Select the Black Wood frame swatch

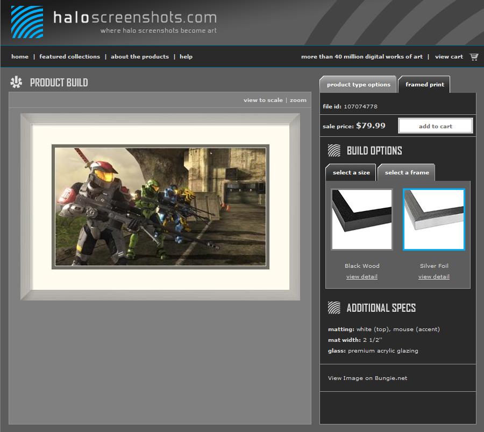coord(362,219)
